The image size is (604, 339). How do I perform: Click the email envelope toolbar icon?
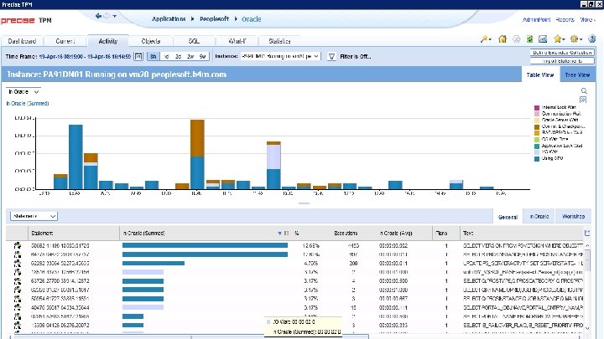(543, 39)
